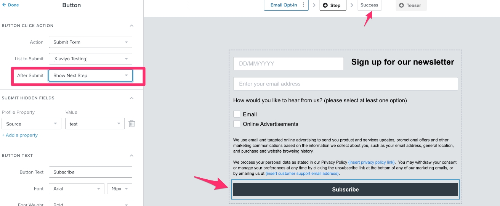
Task: Switch to the Success step tab
Action: tap(369, 5)
